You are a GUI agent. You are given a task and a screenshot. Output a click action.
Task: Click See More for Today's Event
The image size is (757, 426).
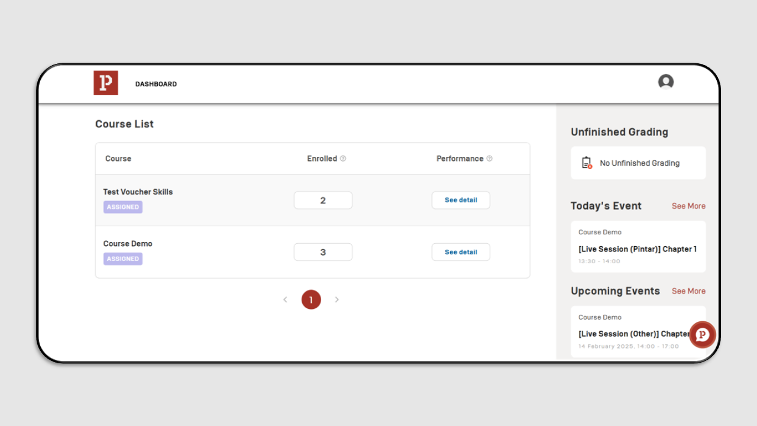pos(688,206)
